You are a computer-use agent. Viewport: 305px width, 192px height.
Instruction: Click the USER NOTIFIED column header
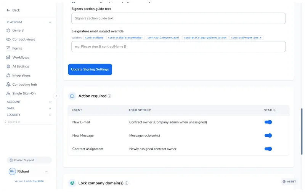point(140,110)
